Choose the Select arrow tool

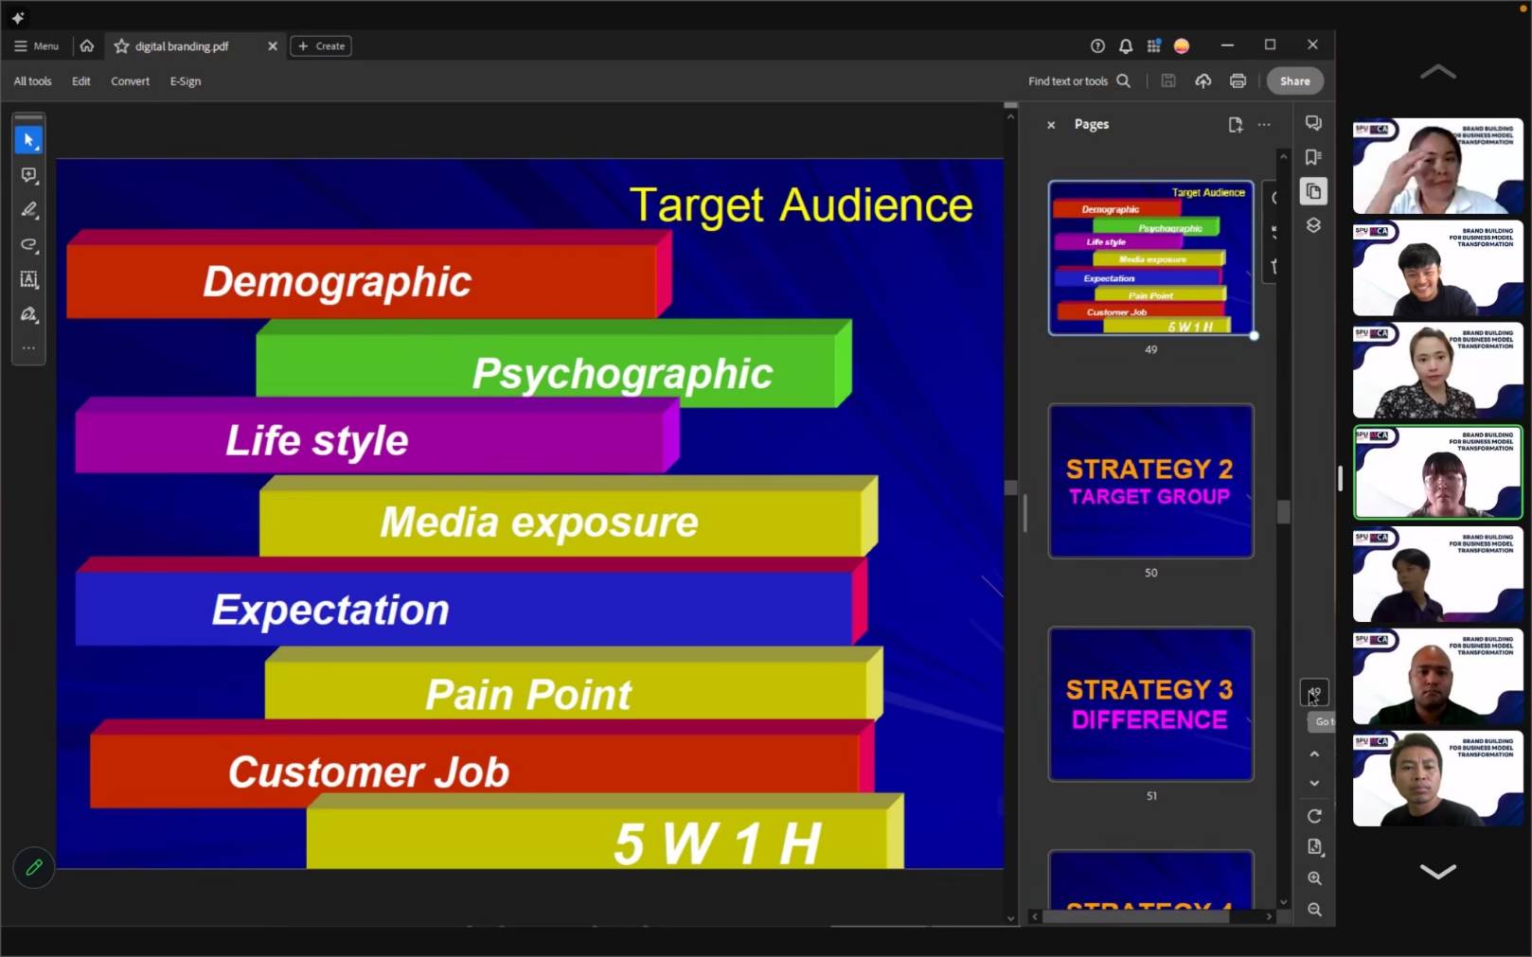pyautogui.click(x=28, y=140)
